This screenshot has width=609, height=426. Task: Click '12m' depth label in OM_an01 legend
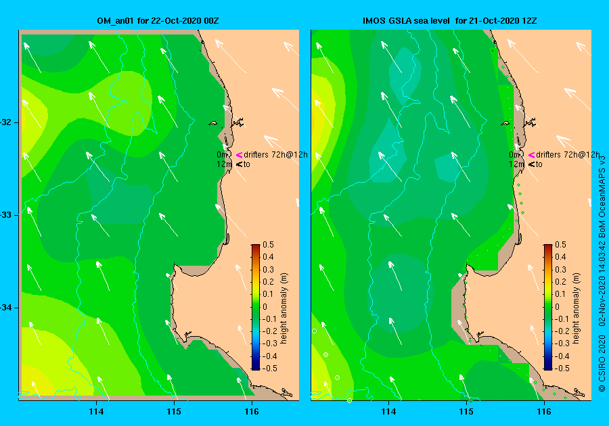tap(224, 164)
